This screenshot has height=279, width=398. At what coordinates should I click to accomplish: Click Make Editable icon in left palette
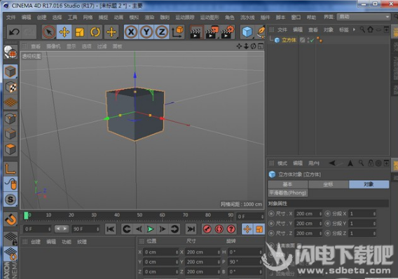click(x=10, y=53)
